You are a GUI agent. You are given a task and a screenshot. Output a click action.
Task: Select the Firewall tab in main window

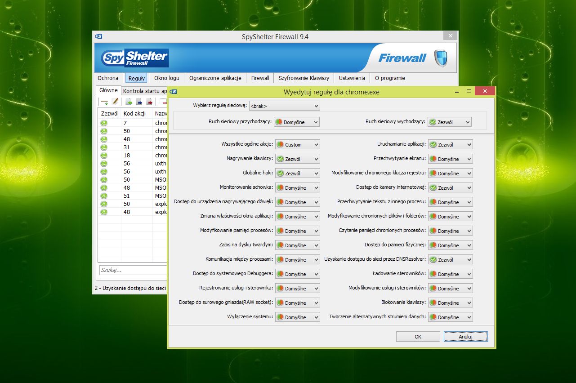(x=260, y=78)
